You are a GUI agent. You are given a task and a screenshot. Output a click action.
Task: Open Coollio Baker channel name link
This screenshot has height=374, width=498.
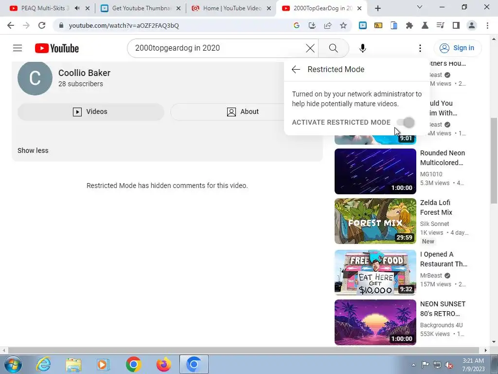coord(84,73)
